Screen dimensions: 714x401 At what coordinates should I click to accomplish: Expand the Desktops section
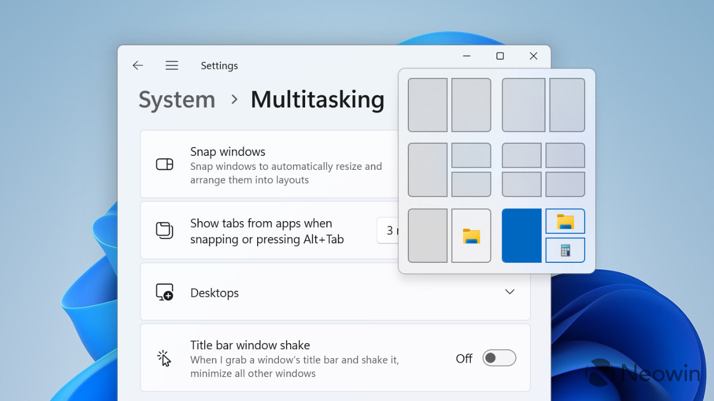(509, 292)
